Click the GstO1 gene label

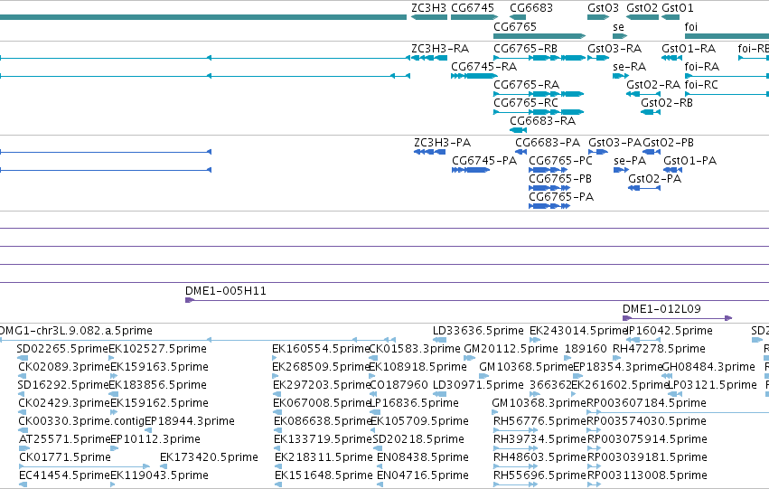(678, 8)
